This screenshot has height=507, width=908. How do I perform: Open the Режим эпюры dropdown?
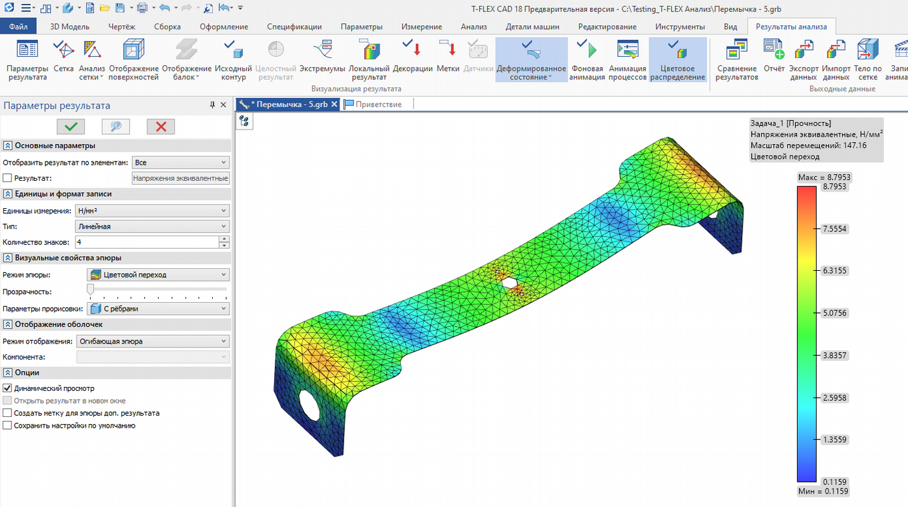(158, 274)
